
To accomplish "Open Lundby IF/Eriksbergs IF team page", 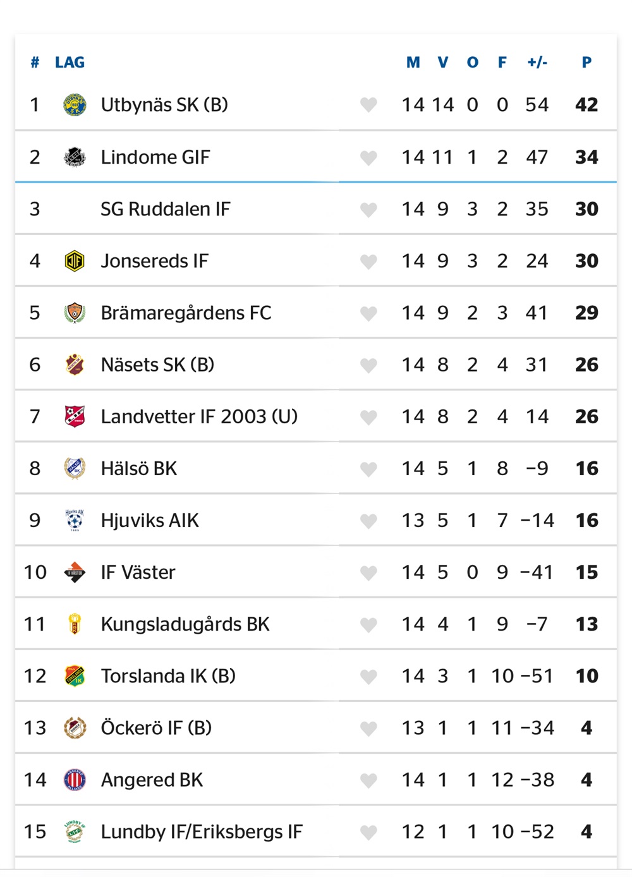I will pos(202,832).
